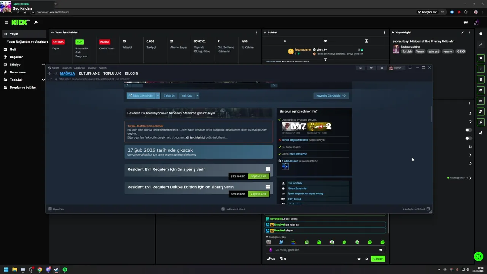The image size is (487, 274).
Task: Switch to the KÜTÜPHANE tab
Action: 89,73
